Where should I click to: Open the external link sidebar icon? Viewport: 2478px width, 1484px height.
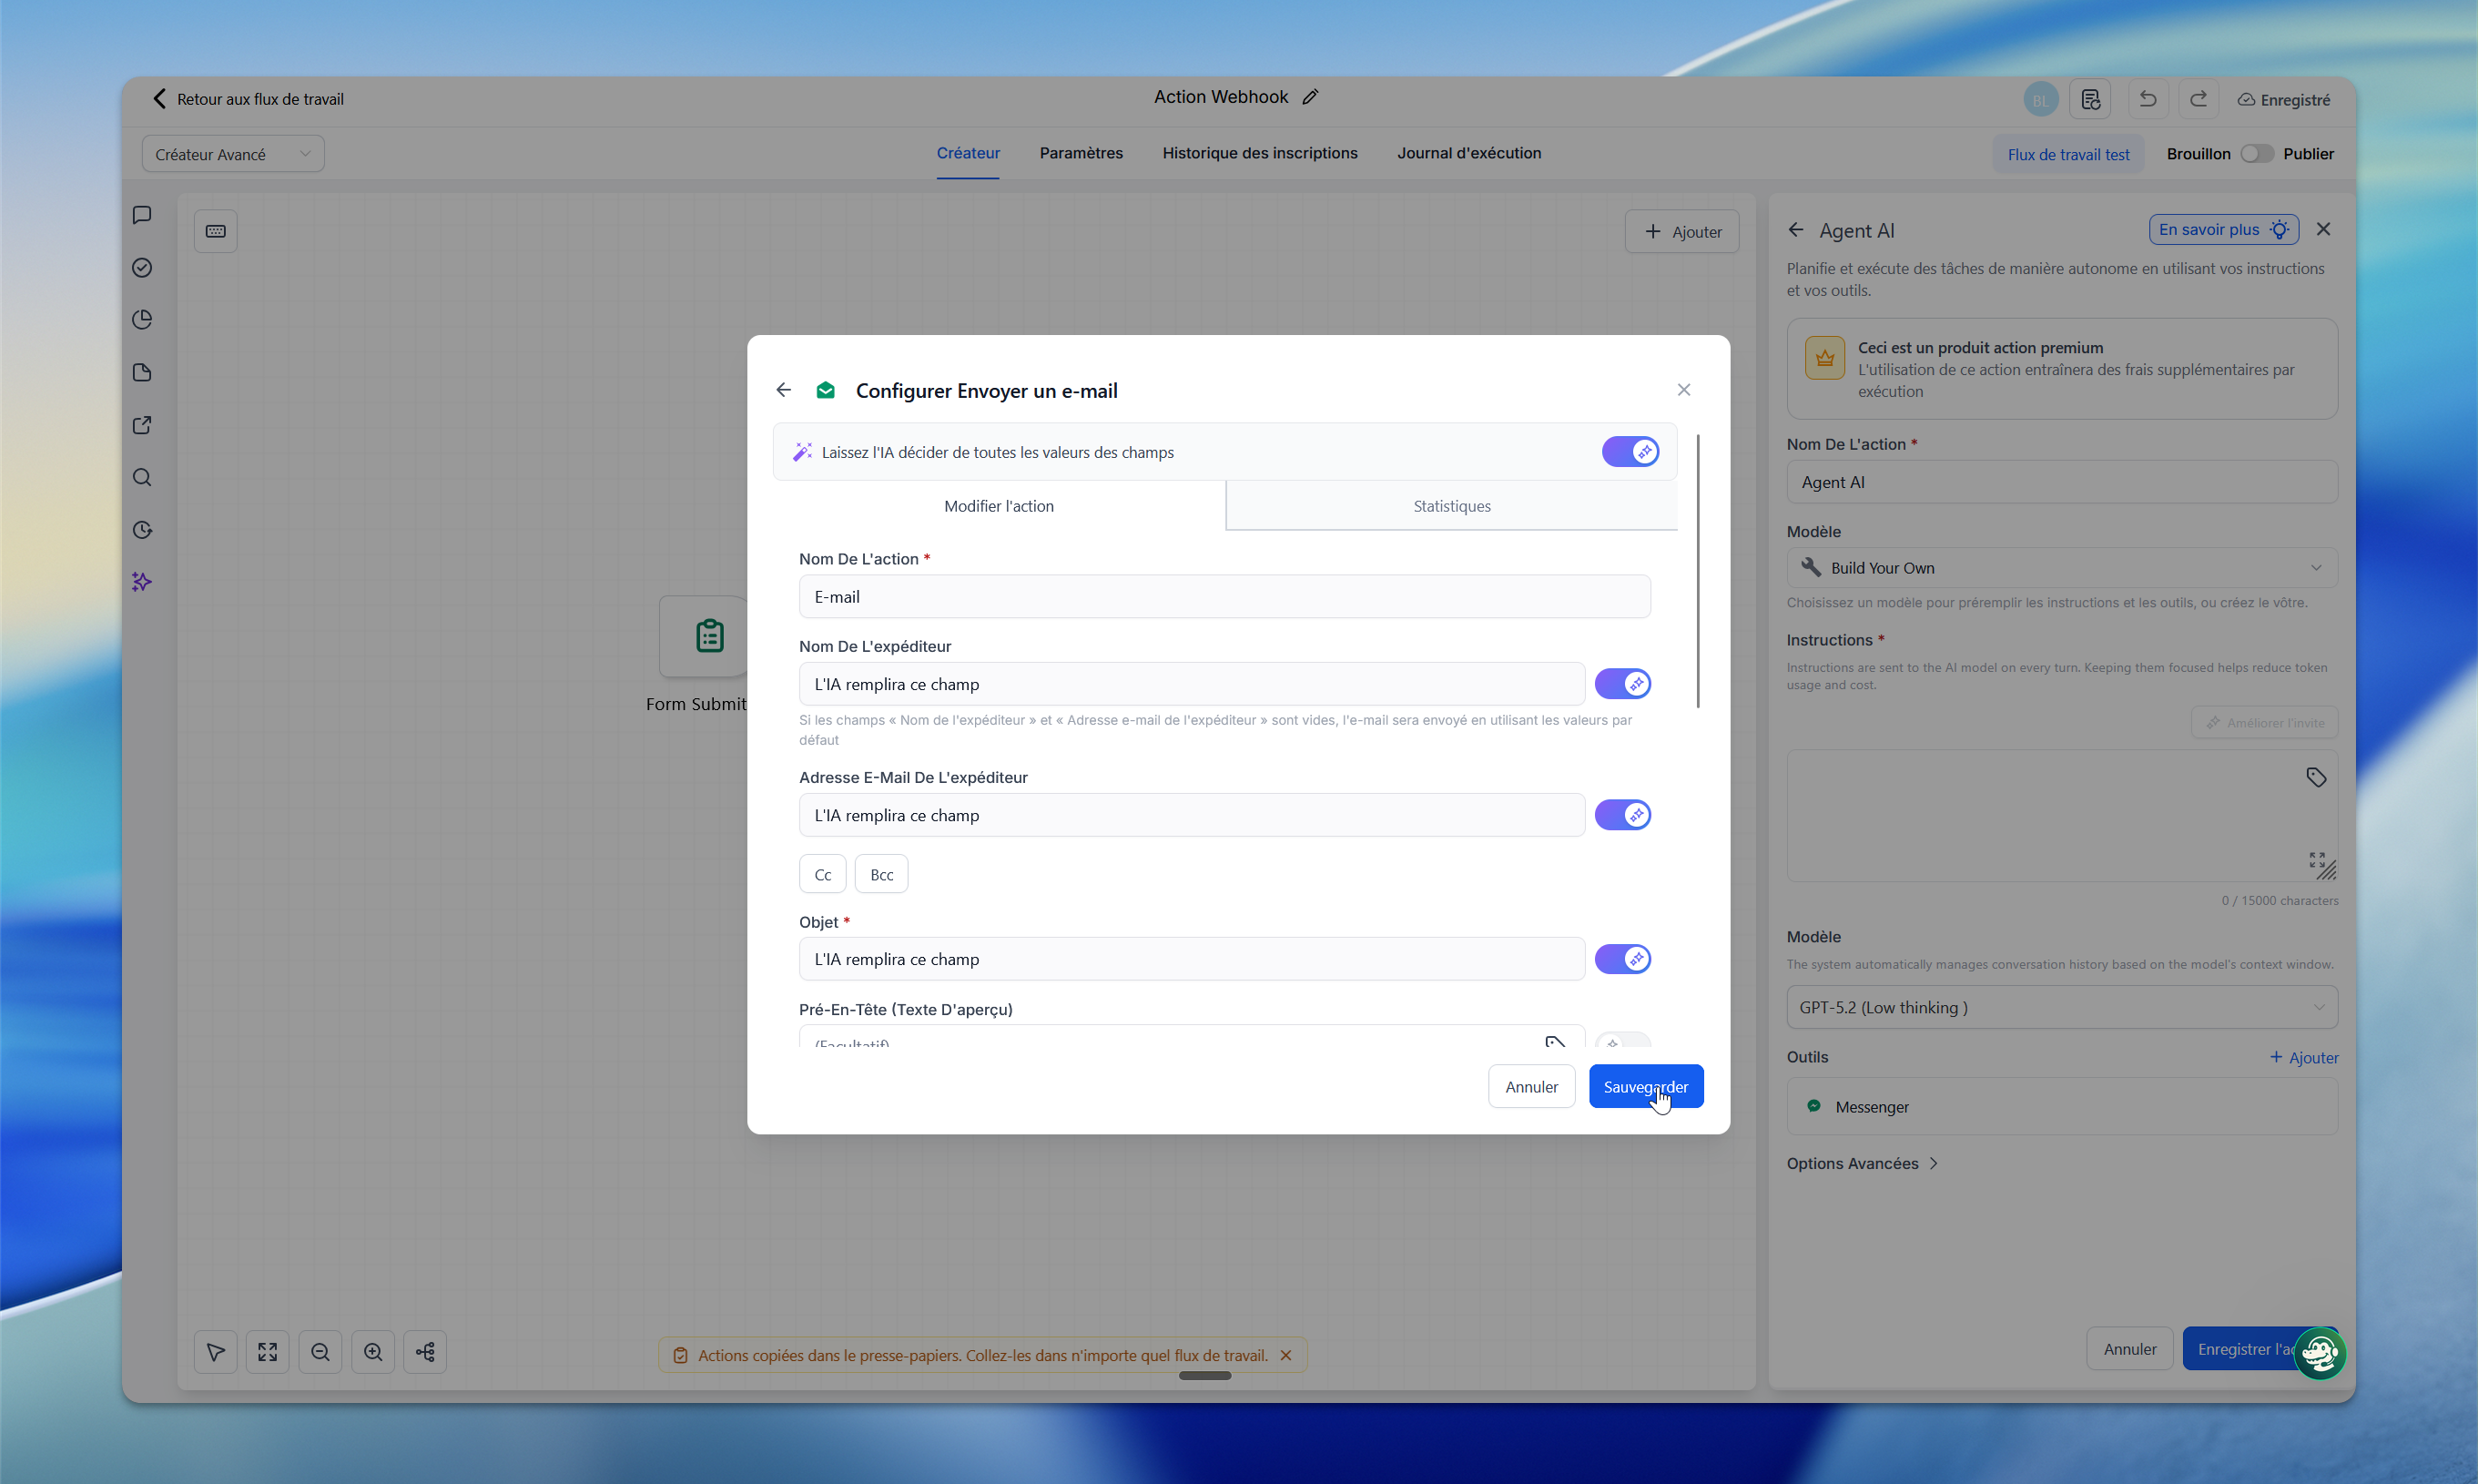coord(142,425)
